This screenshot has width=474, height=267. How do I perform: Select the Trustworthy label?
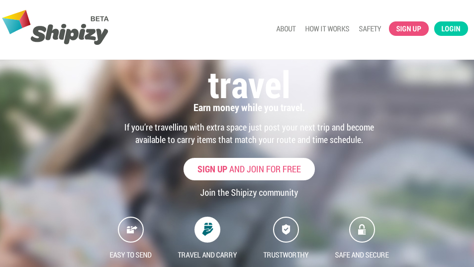click(x=286, y=255)
